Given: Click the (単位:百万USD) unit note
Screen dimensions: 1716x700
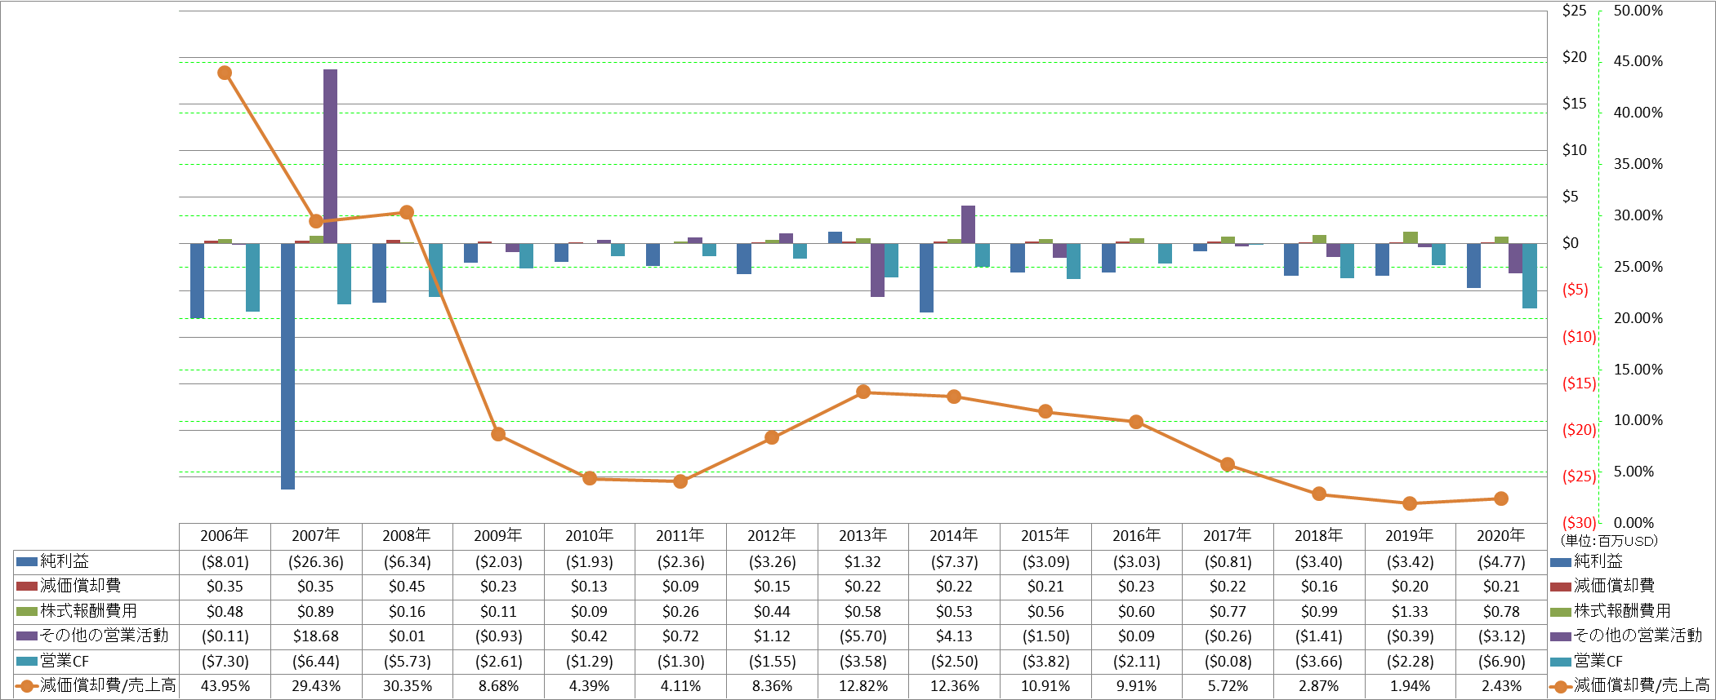Looking at the screenshot, I should (x=1609, y=540).
